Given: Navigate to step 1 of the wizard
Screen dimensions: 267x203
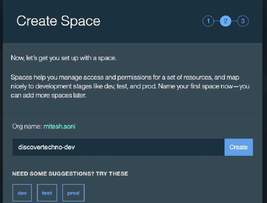Looking at the screenshot, I should coord(208,21).
